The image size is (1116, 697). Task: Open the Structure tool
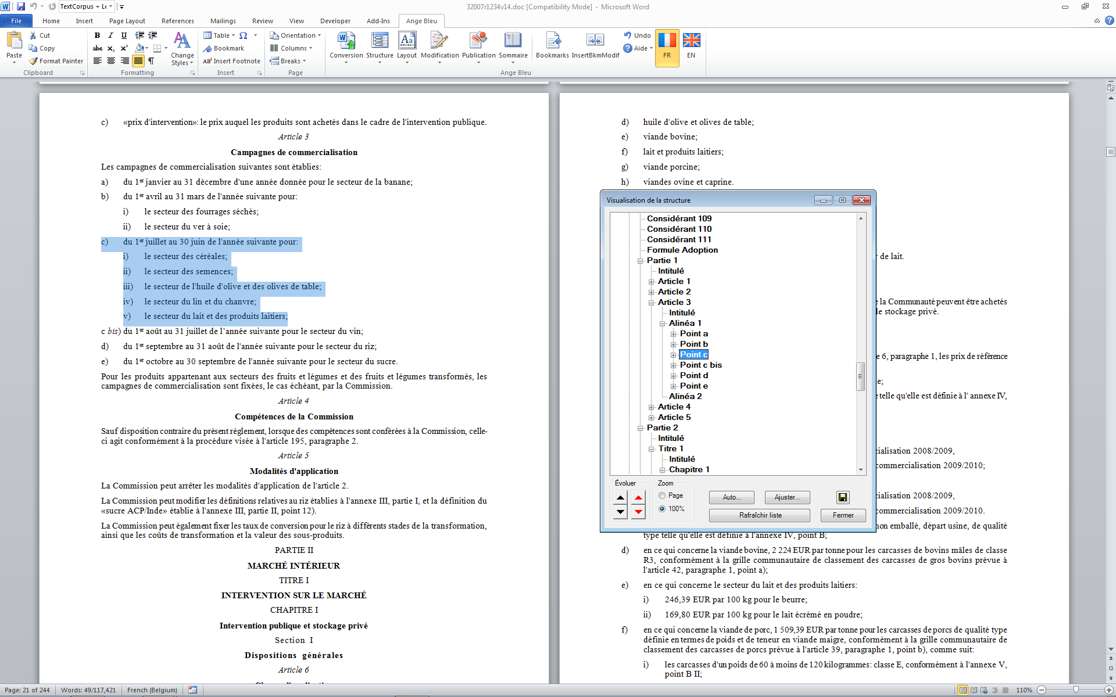click(x=380, y=46)
